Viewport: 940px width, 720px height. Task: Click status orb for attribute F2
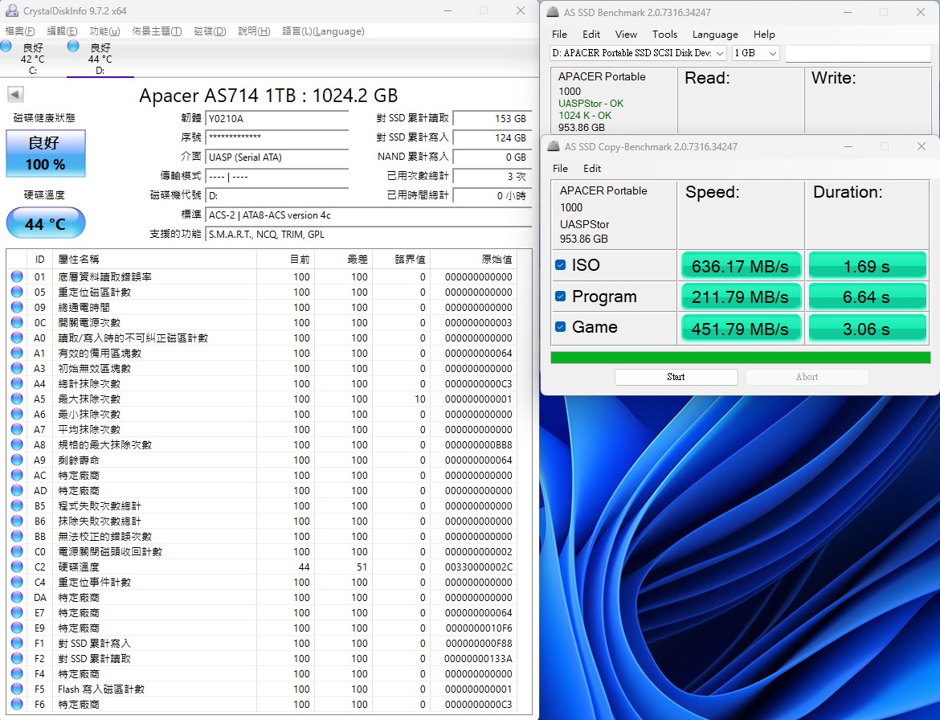17,658
